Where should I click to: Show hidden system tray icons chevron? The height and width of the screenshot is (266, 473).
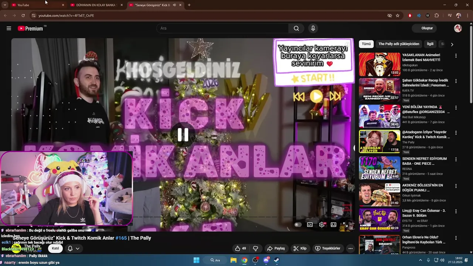[x=420, y=260]
